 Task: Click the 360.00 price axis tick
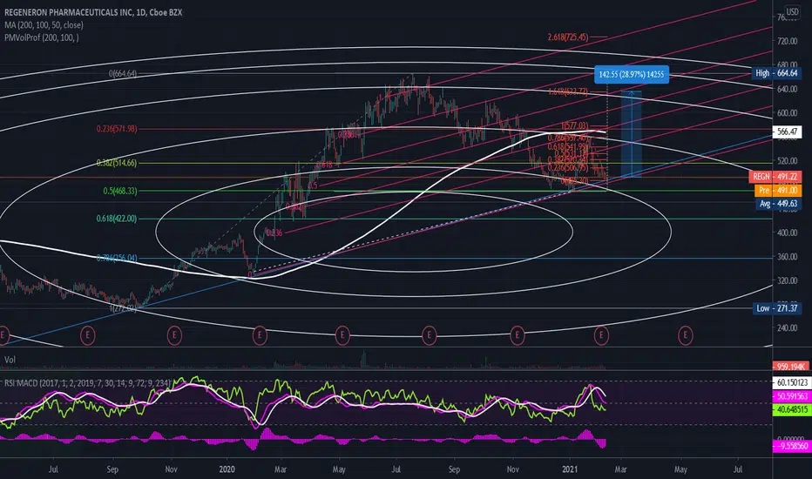coord(787,257)
